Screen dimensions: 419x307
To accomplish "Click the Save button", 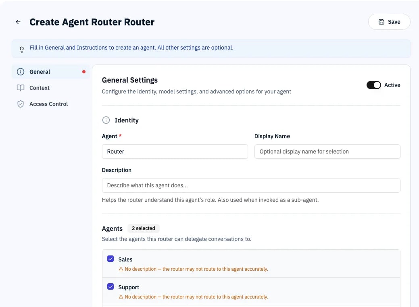I will tap(389, 22).
